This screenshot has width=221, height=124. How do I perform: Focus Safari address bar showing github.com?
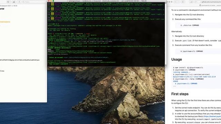pos(208,2)
